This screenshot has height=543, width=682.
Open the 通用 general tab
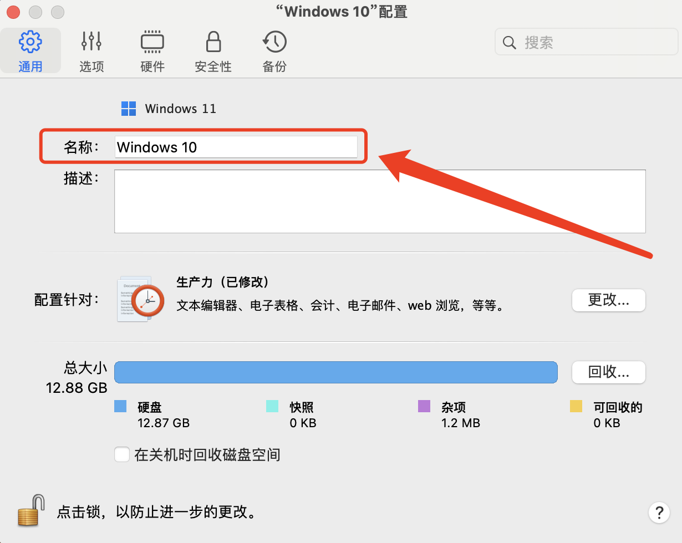tap(30, 51)
